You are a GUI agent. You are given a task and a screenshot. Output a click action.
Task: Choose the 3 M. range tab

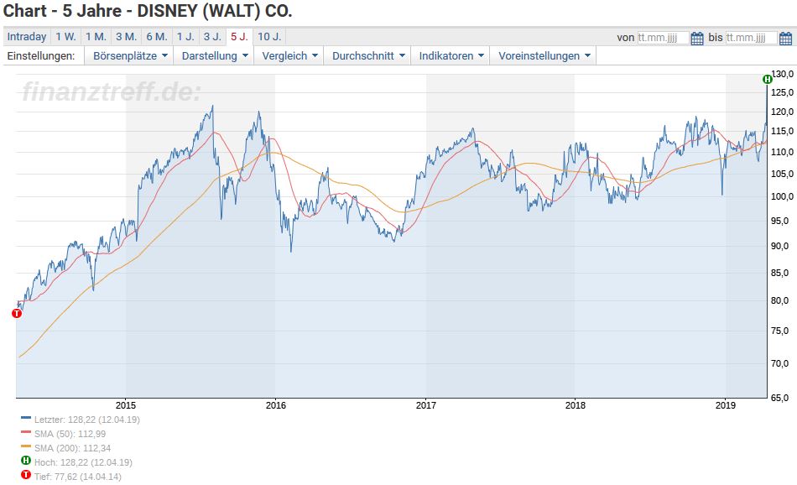126,37
